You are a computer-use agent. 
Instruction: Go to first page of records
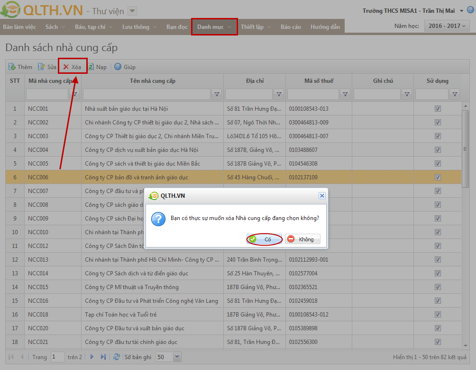pos(11,357)
